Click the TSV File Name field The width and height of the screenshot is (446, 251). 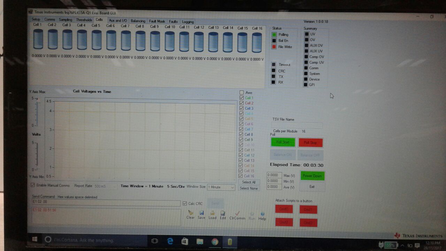pyautogui.click(x=297, y=125)
